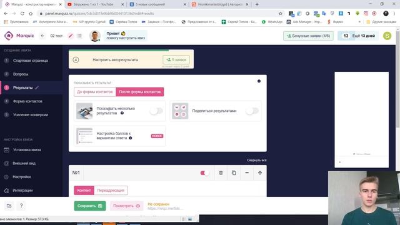Image resolution: width=400 pixels, height=225 pixels.
Task: Click 'Ещё 13 дней' trial indicator
Action: [x=358, y=36]
